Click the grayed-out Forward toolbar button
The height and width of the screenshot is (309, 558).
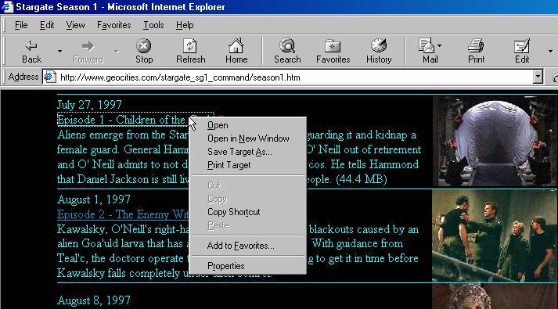click(x=88, y=52)
